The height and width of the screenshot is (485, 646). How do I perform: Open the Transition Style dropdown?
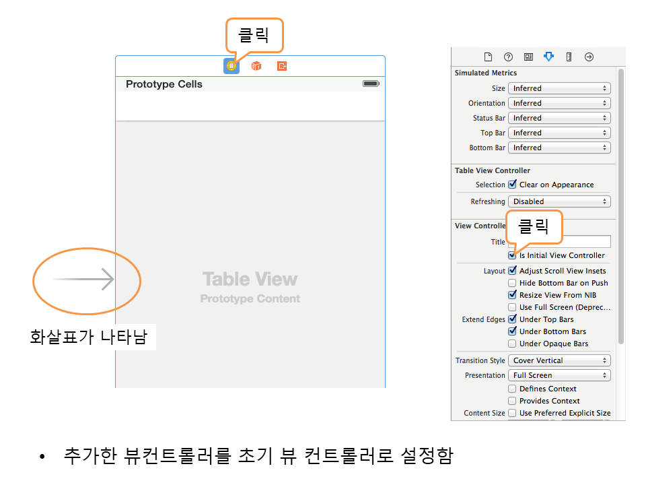[559, 360]
